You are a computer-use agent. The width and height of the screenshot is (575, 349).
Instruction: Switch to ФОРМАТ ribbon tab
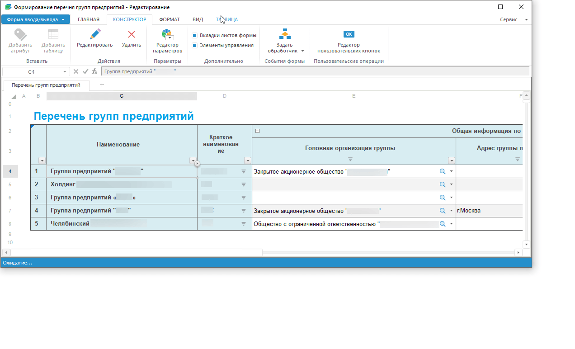pos(170,19)
